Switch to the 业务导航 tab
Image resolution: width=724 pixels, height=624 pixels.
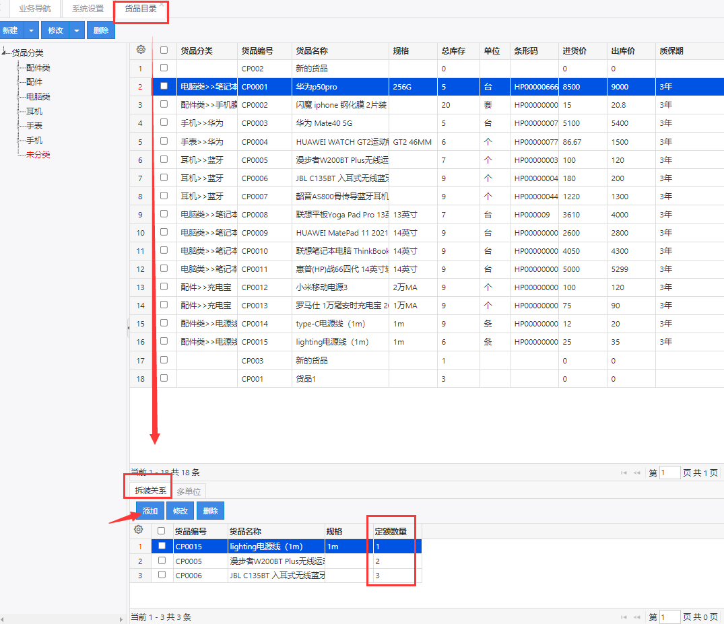34,9
